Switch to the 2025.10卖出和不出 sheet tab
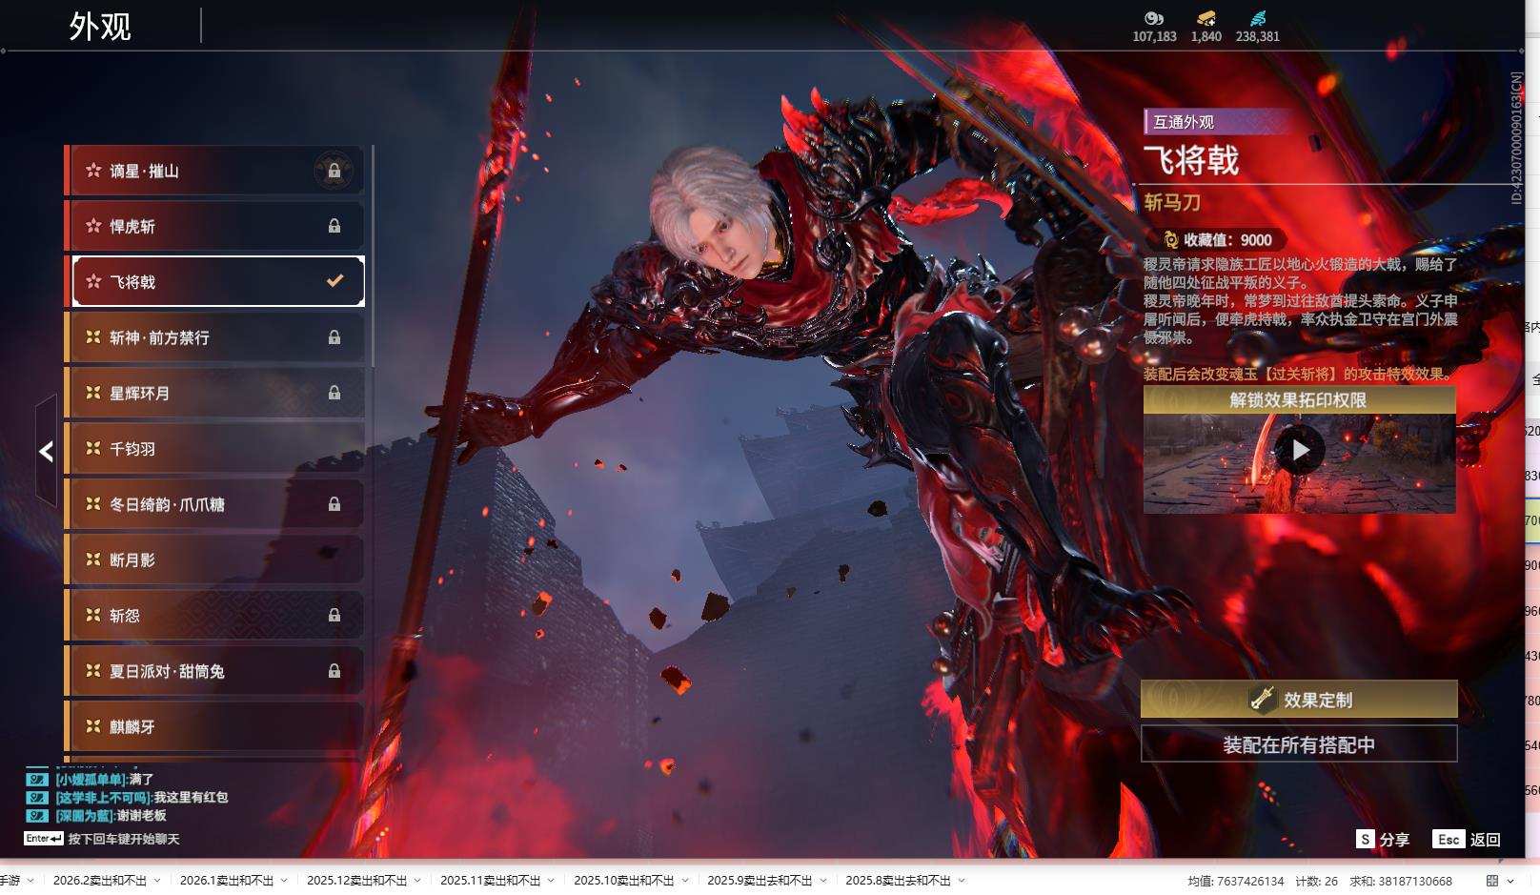 coord(623,881)
